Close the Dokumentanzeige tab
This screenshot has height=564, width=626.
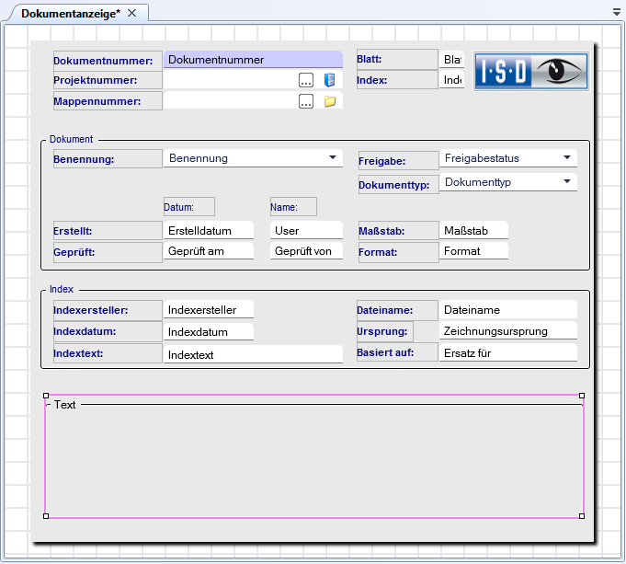(x=132, y=13)
